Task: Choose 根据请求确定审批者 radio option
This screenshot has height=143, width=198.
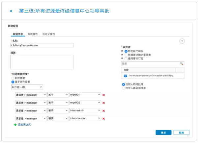Action: point(126,55)
